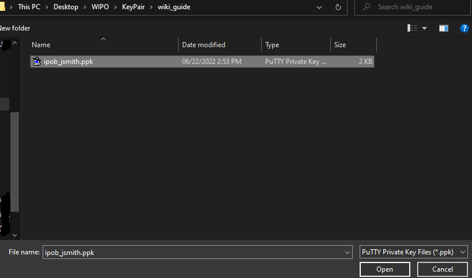This screenshot has width=472, height=278.
Task: Jump to the WIPO folder in the path
Action: [x=100, y=7]
